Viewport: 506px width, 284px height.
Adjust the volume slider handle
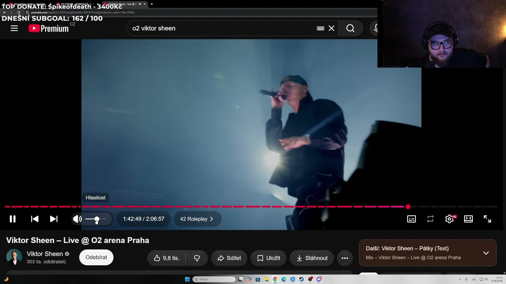96,219
